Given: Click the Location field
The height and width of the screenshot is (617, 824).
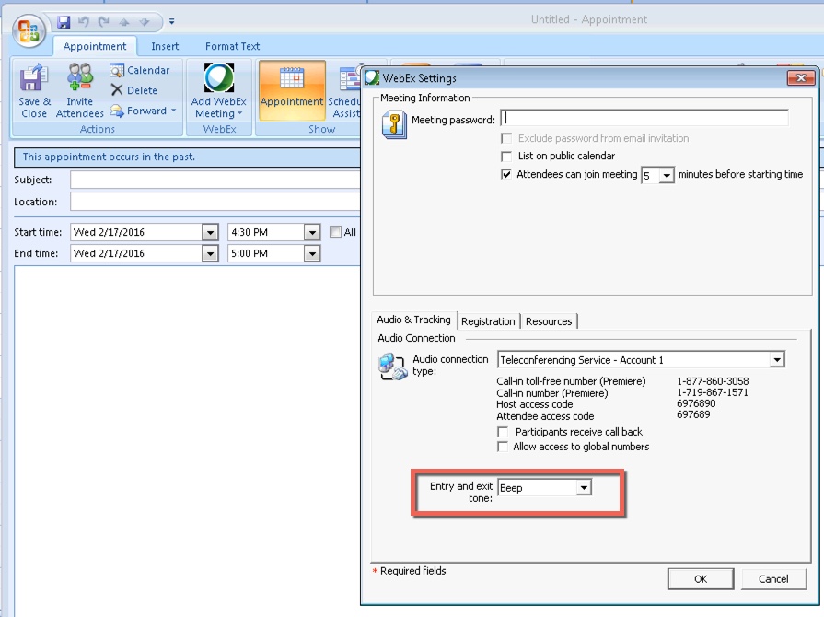Looking at the screenshot, I should [215, 202].
